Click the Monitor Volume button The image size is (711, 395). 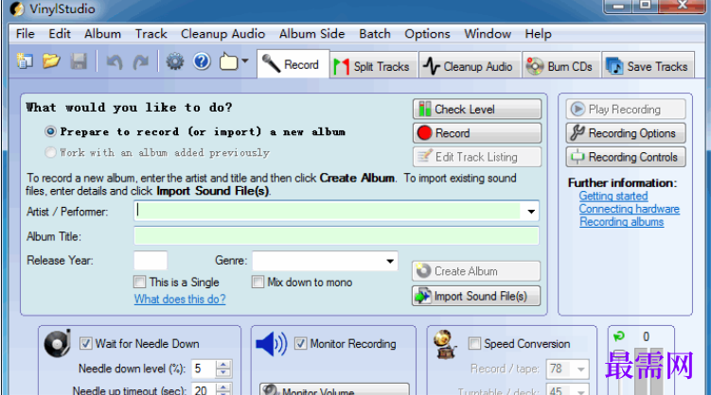tap(334, 389)
